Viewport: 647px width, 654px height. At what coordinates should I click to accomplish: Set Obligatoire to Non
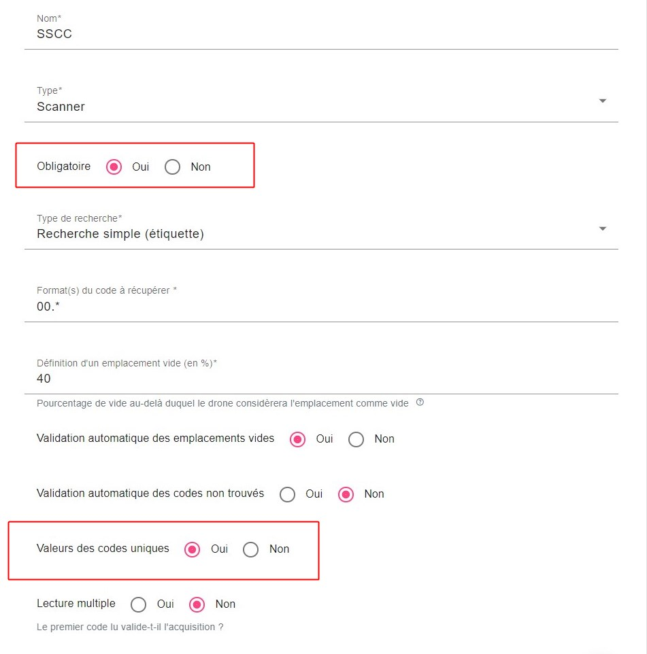pyautogui.click(x=173, y=167)
